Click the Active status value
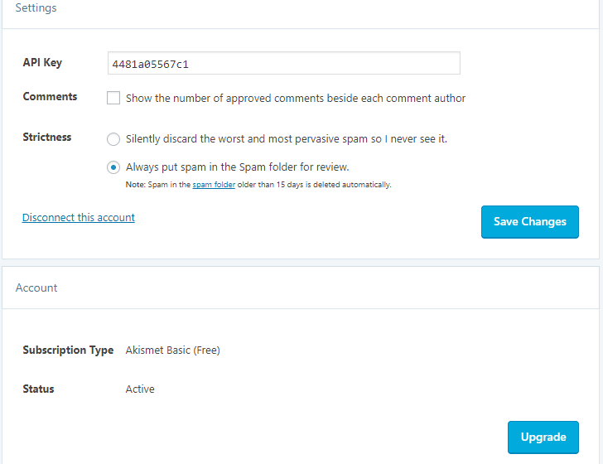 point(140,389)
